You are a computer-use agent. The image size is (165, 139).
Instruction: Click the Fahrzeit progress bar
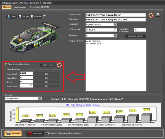point(46,78)
